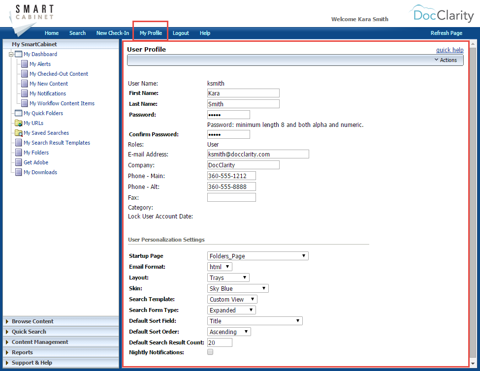Check the Confirm Password field contents
Screen dimensions: 480x371
pos(228,134)
